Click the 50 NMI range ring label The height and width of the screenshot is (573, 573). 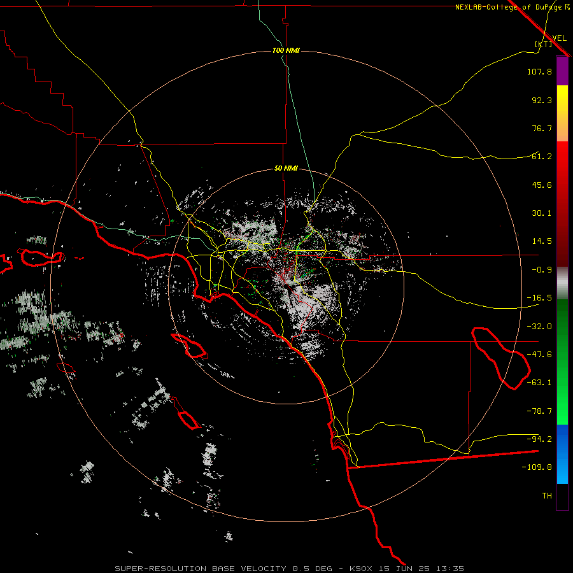click(286, 169)
